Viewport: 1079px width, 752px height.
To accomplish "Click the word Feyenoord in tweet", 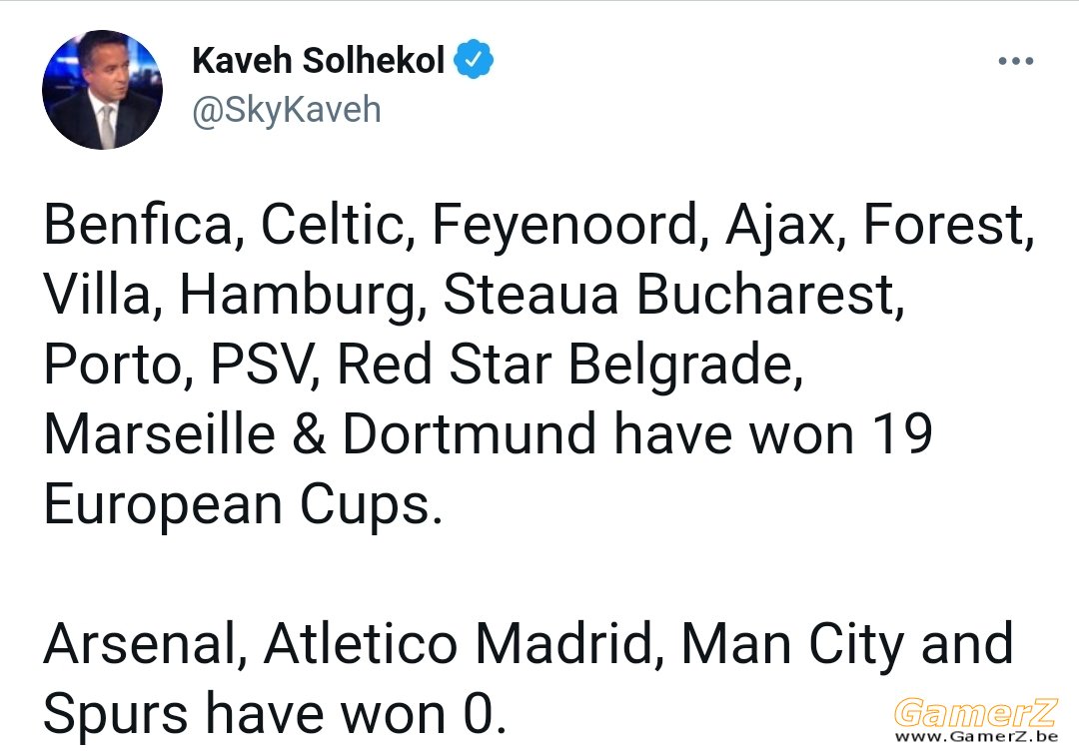I will click(564, 226).
